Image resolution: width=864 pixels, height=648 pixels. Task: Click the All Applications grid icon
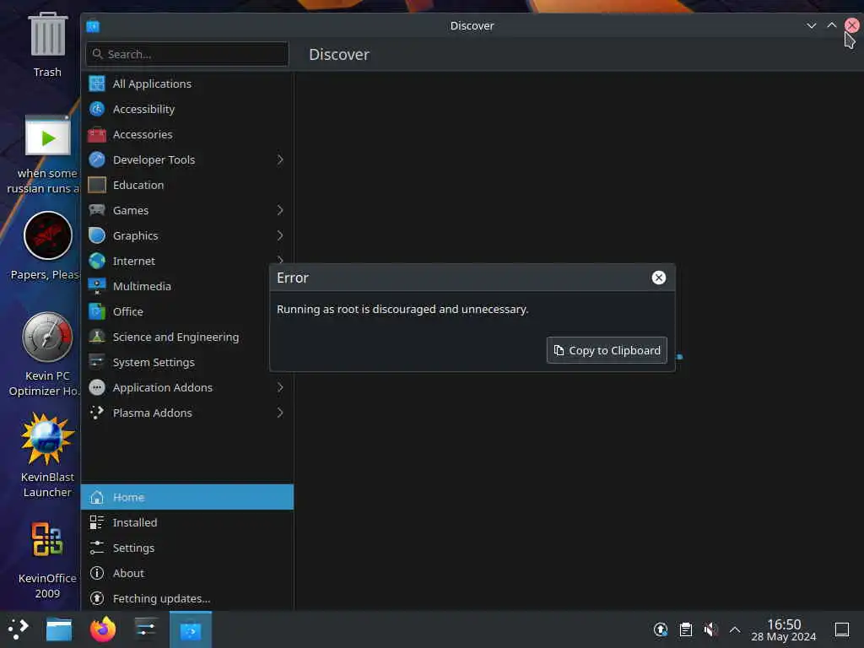97,84
